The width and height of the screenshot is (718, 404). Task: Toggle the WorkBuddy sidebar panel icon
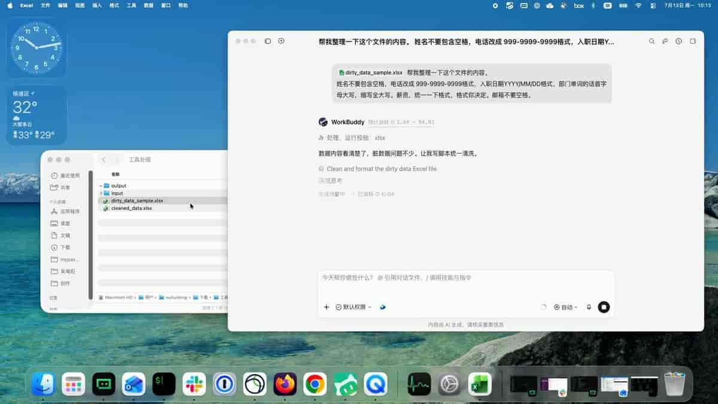pos(267,41)
